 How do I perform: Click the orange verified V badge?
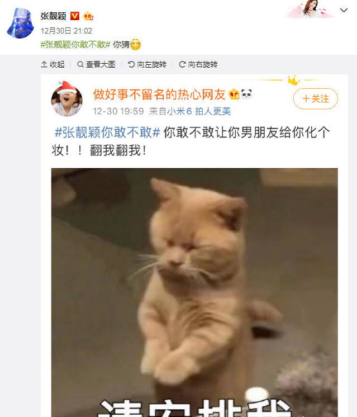75,16
